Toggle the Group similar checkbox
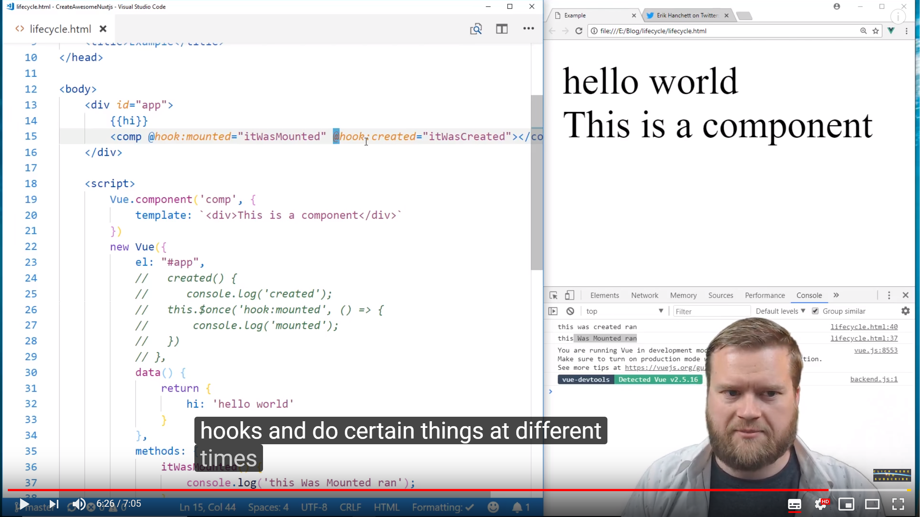The height and width of the screenshot is (517, 921). (x=815, y=311)
